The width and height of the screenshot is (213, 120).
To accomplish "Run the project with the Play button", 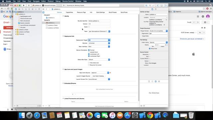I will (x=24, y=5).
